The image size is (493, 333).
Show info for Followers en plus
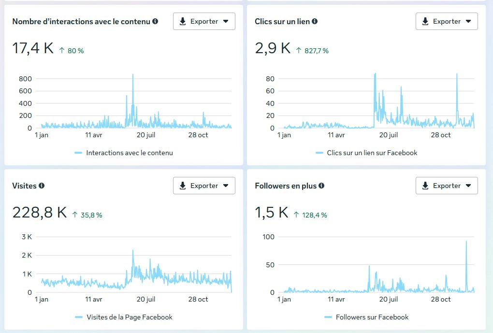point(321,186)
